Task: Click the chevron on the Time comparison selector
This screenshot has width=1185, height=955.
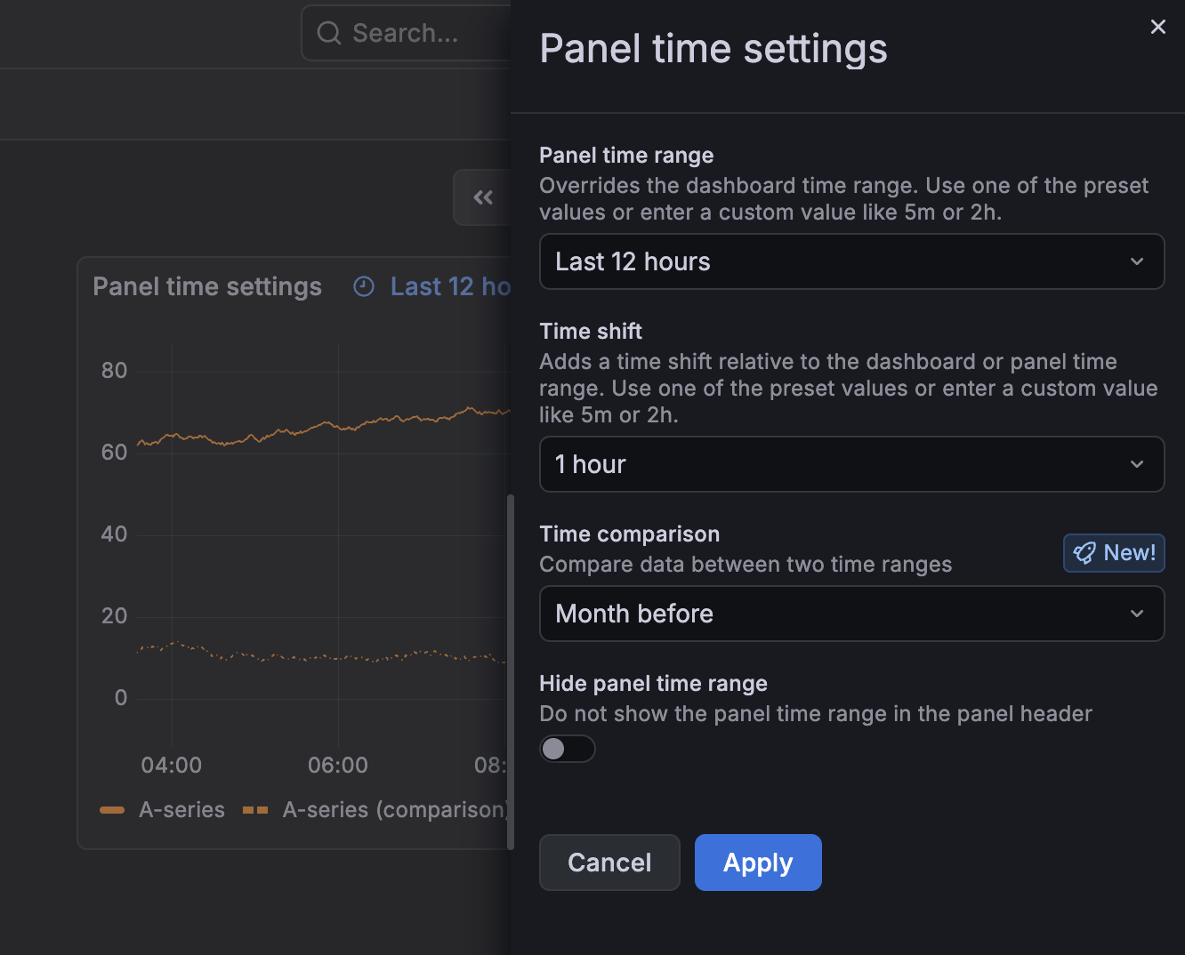Action: pos(1136,614)
